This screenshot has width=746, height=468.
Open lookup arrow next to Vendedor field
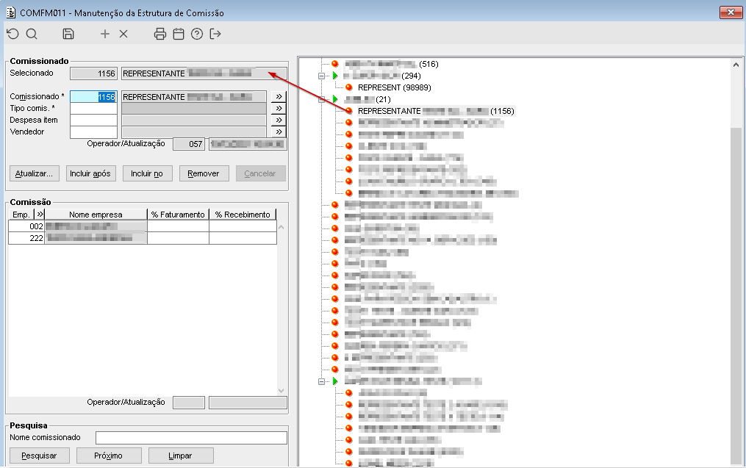(x=279, y=132)
